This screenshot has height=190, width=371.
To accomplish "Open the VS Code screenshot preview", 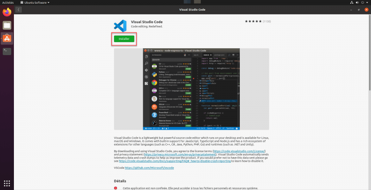I will (x=191, y=89).
